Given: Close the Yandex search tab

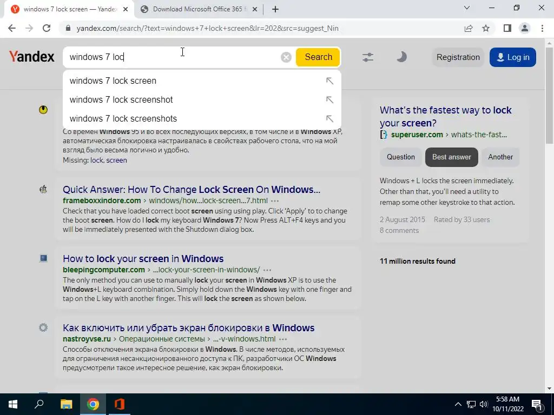Looking at the screenshot, I should [126, 9].
